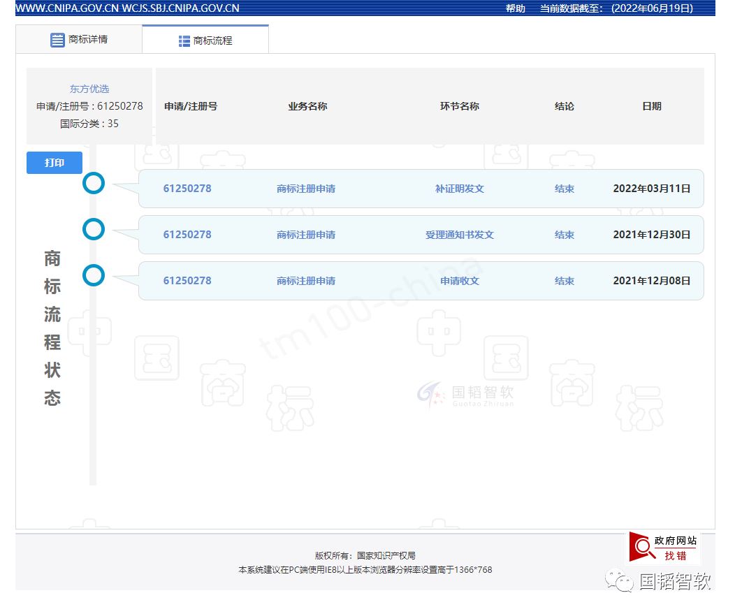Click the 补证明发文 step name
735x614 pixels.
click(460, 189)
